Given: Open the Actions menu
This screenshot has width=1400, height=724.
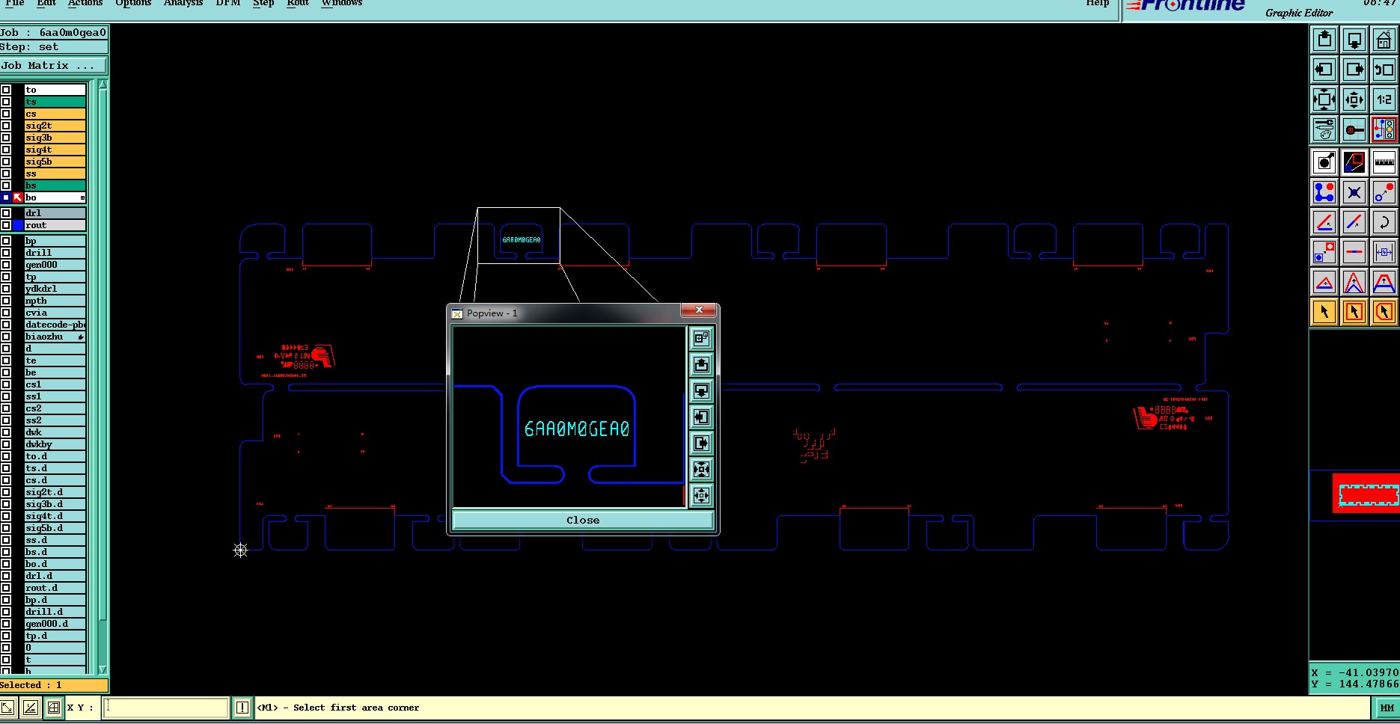Looking at the screenshot, I should pos(85,3).
